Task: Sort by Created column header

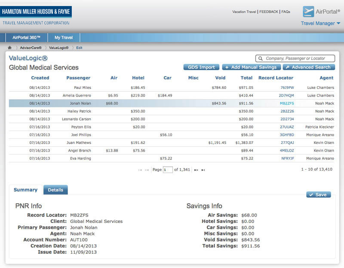Action: pyautogui.click(x=40, y=78)
